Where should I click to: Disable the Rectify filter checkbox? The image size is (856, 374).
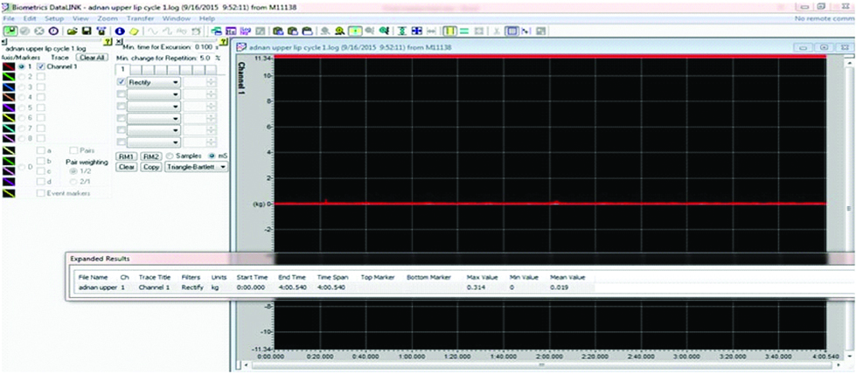pos(122,82)
